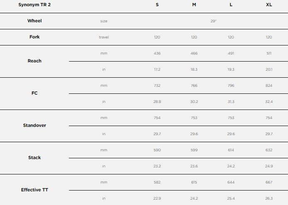288x205 pixels.
Task: Click the Standover row label
Action: (x=34, y=125)
